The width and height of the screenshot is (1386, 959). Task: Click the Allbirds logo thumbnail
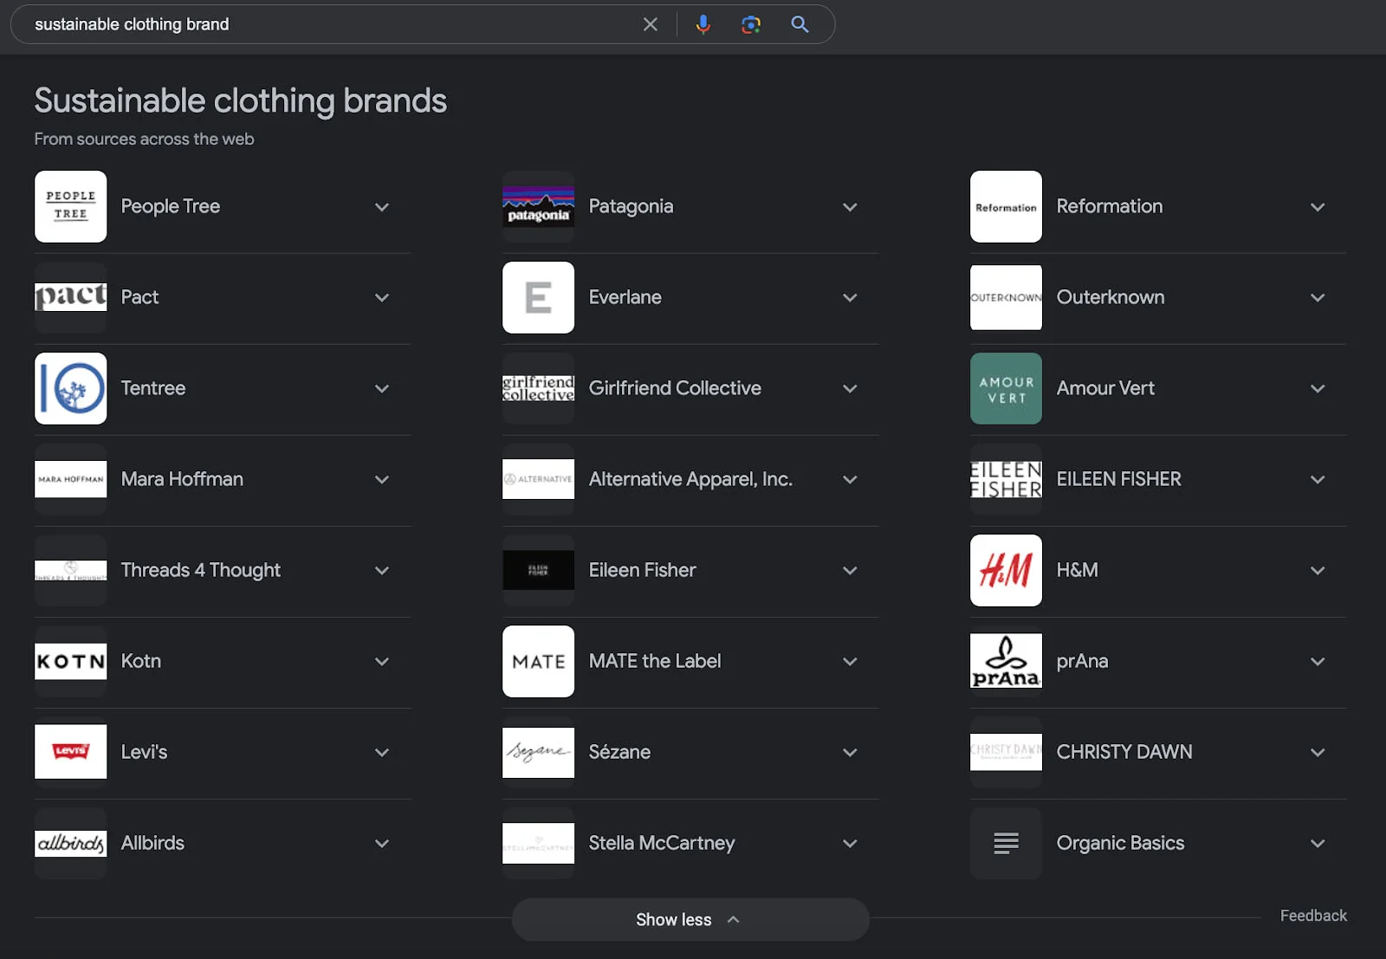[71, 843]
